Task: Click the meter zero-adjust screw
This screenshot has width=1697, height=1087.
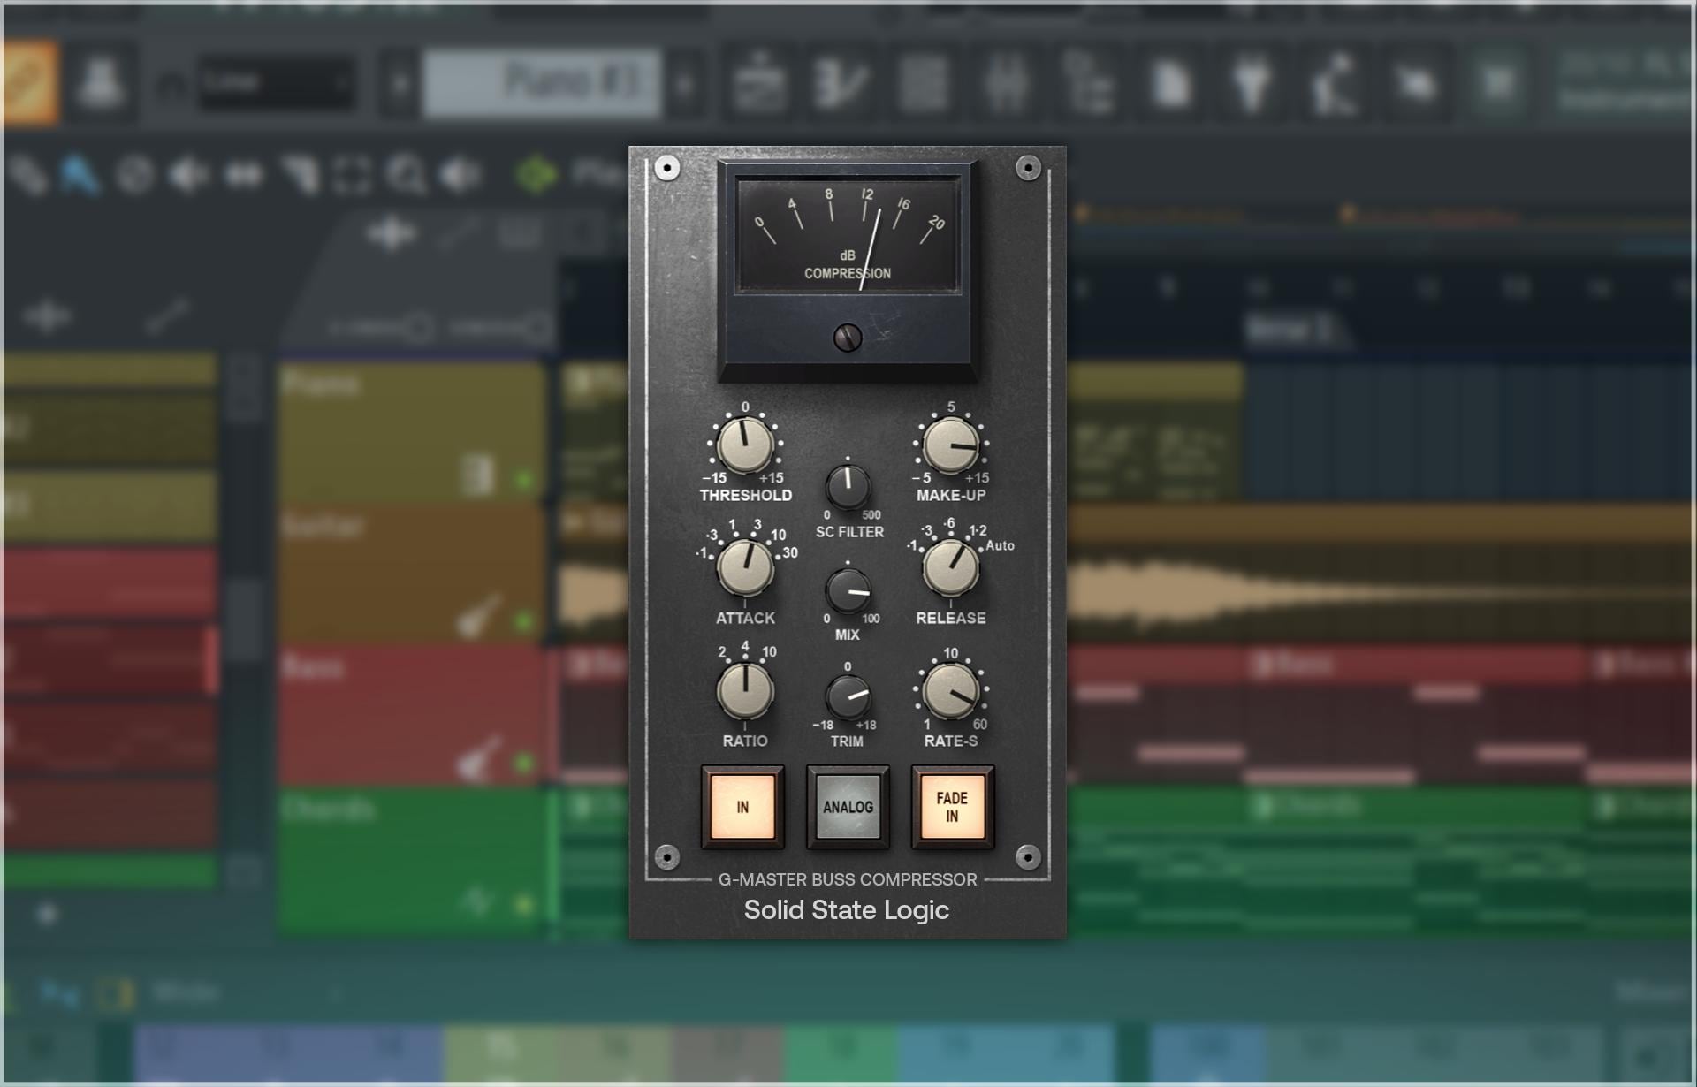Action: point(848,338)
